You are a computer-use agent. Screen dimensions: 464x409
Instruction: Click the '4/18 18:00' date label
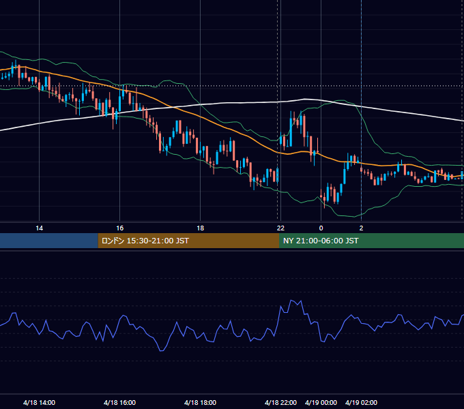(x=200, y=402)
